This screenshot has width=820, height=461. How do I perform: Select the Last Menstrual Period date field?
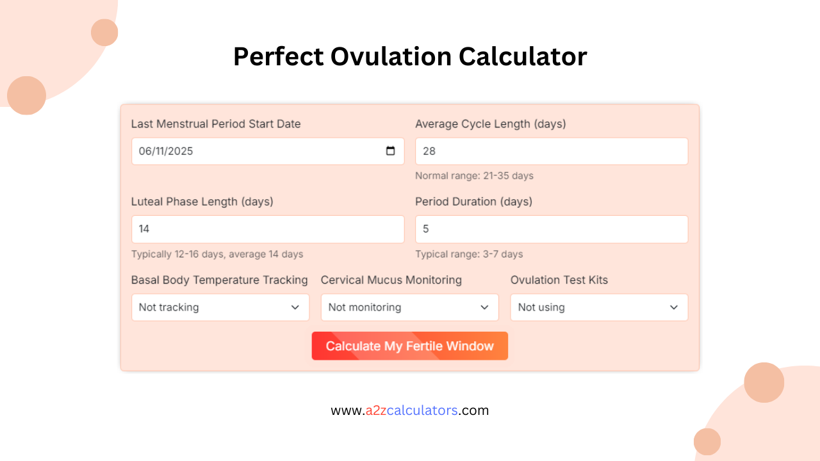click(x=256, y=151)
